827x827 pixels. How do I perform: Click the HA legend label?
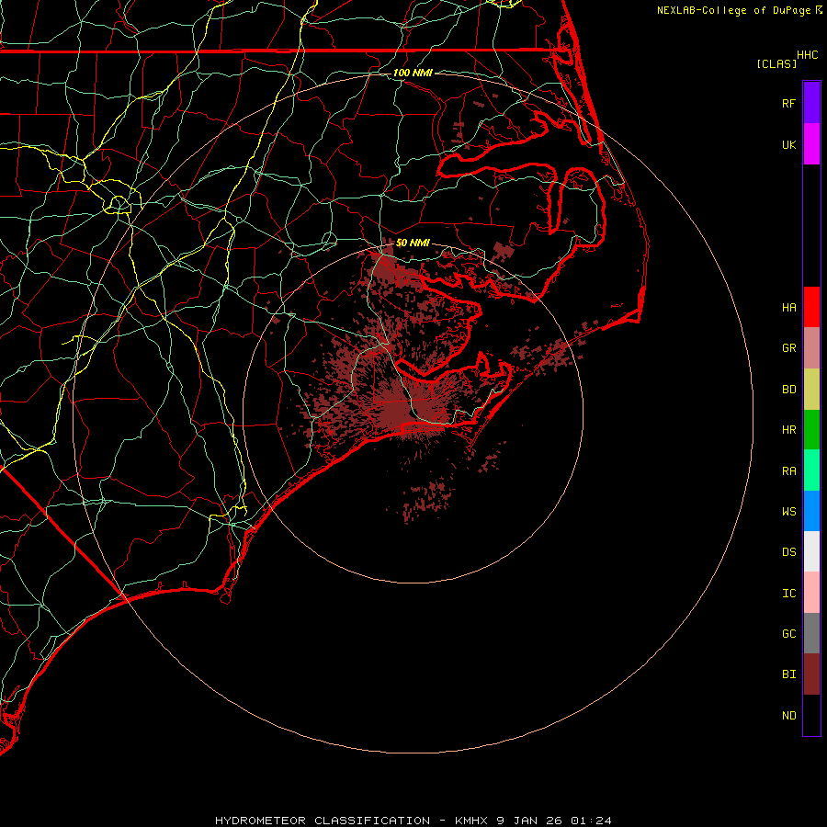click(789, 308)
